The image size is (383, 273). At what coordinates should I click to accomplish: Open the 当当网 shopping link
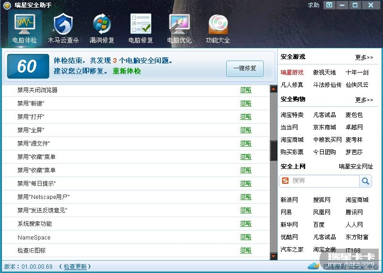point(289,127)
